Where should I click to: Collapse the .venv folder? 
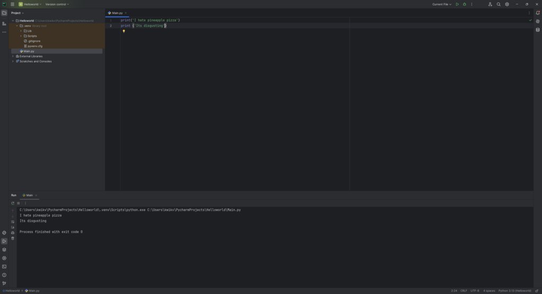(17, 26)
